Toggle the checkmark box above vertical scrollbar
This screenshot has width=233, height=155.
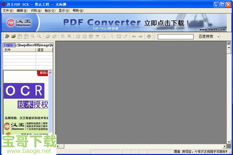pyautogui.click(x=229, y=43)
